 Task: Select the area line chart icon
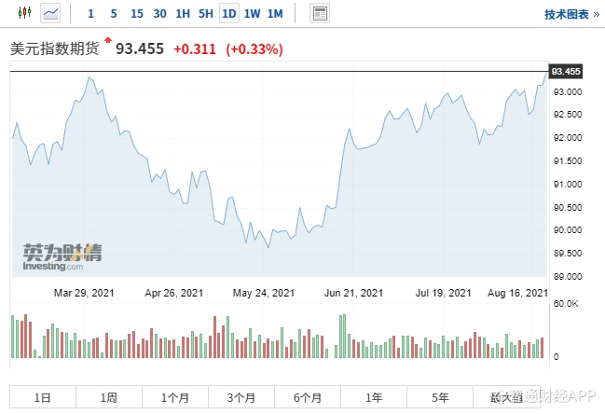click(50, 13)
